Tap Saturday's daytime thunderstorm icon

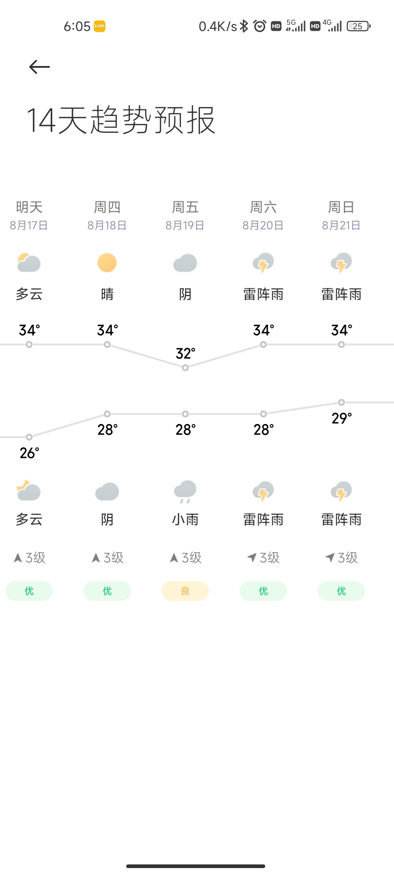point(263,263)
